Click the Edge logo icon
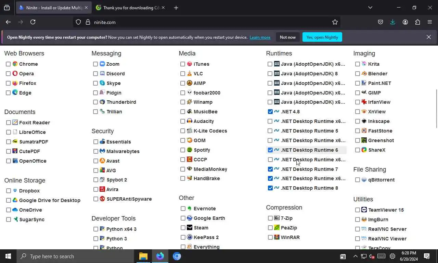This screenshot has width=438, height=263. (x=15, y=92)
